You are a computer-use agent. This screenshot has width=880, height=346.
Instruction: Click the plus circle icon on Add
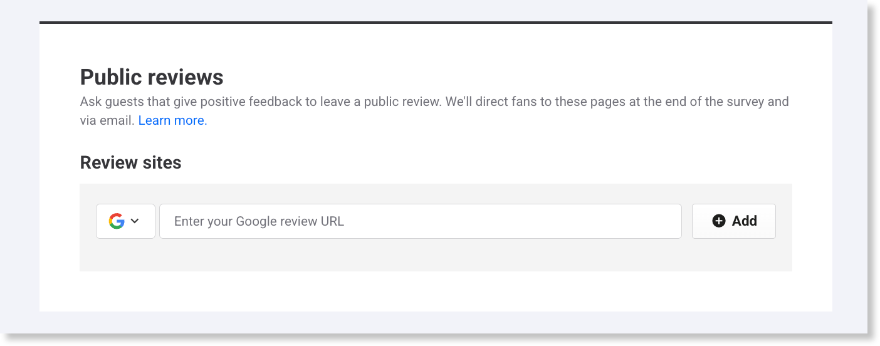point(719,221)
